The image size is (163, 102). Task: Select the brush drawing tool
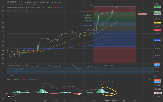3,15
